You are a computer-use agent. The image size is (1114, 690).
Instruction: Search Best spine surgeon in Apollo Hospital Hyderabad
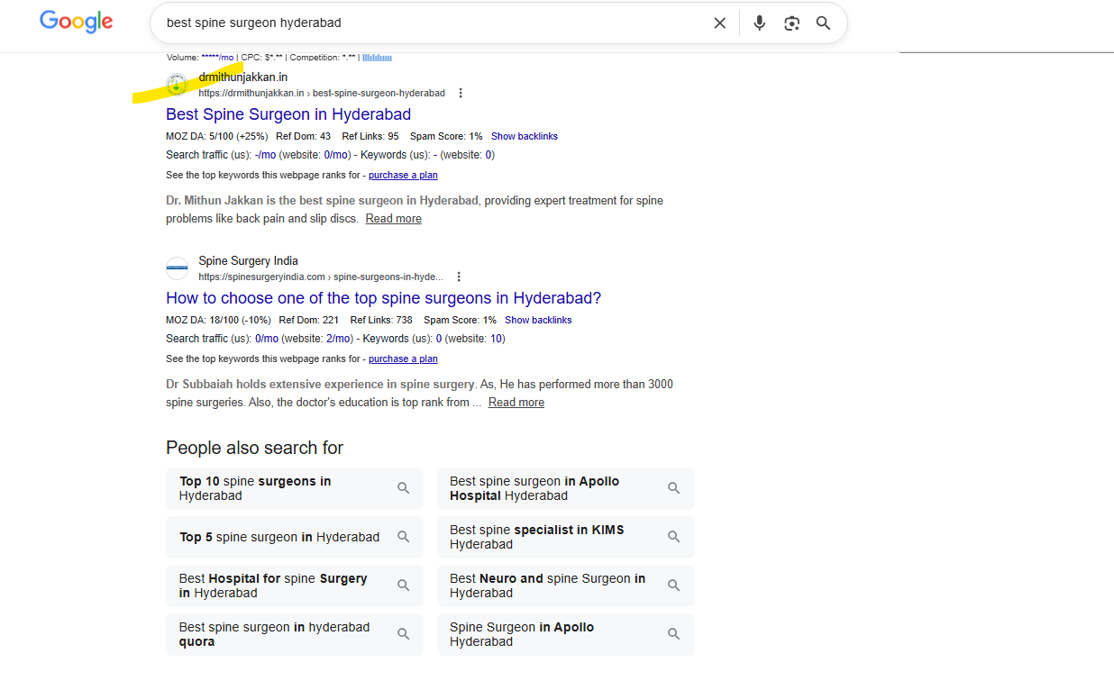(x=566, y=488)
